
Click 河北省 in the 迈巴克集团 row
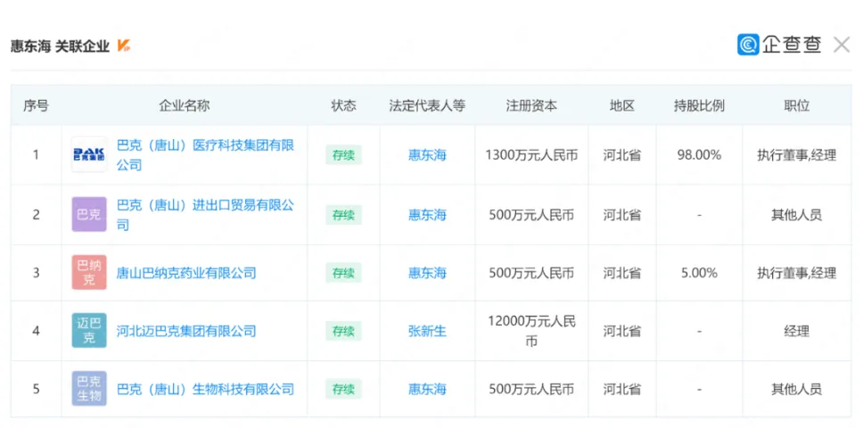pos(622,331)
